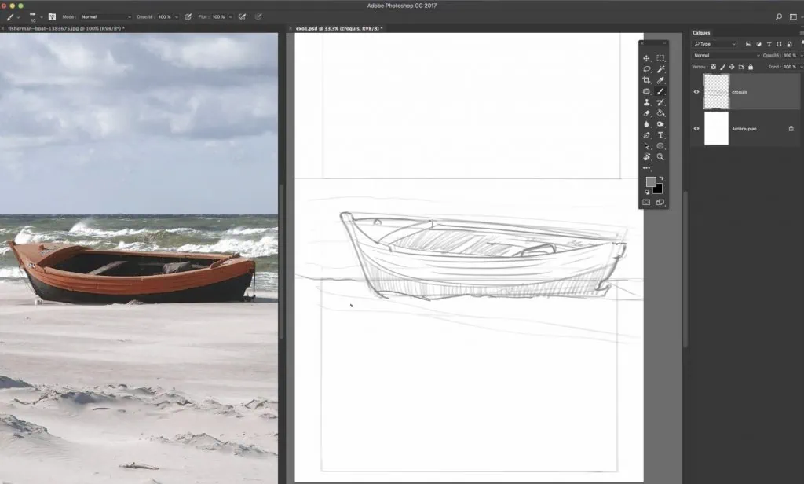Select the Eraser tool

646,113
